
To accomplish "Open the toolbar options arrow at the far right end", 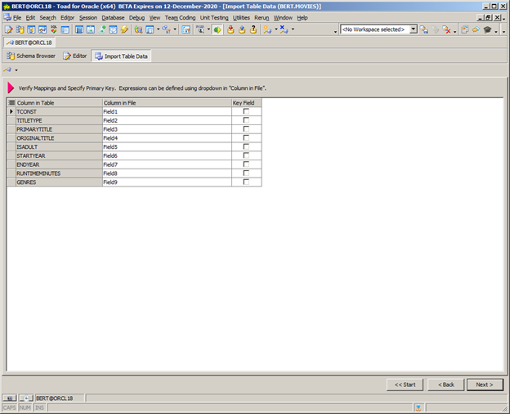I will pos(503,32).
